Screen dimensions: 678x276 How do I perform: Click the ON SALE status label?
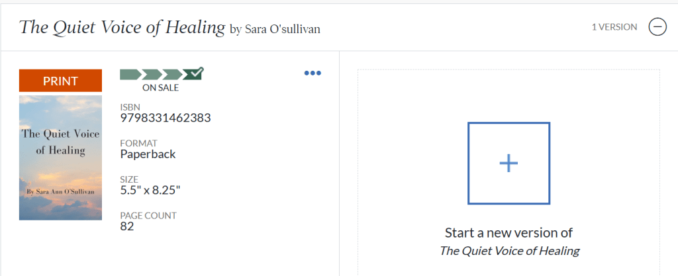(x=161, y=87)
